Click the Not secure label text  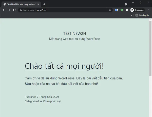click(x=29, y=10)
